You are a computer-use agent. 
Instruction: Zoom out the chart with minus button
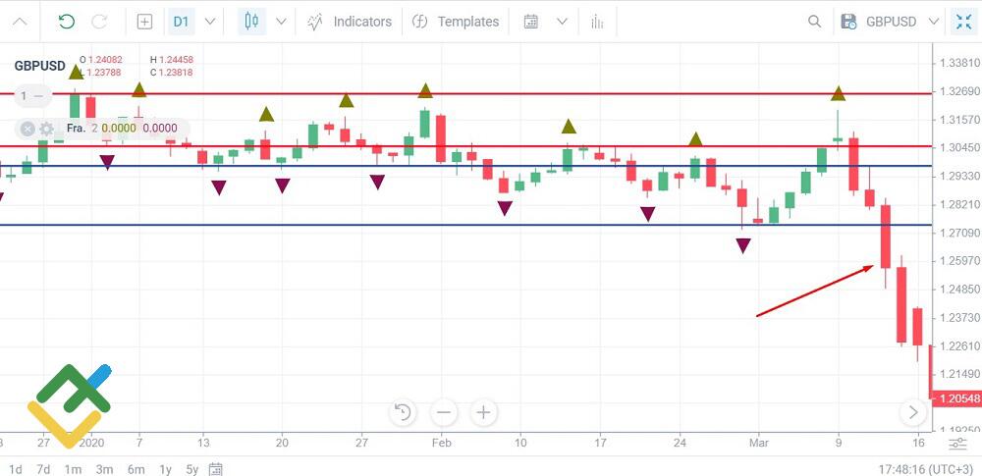[x=444, y=413]
